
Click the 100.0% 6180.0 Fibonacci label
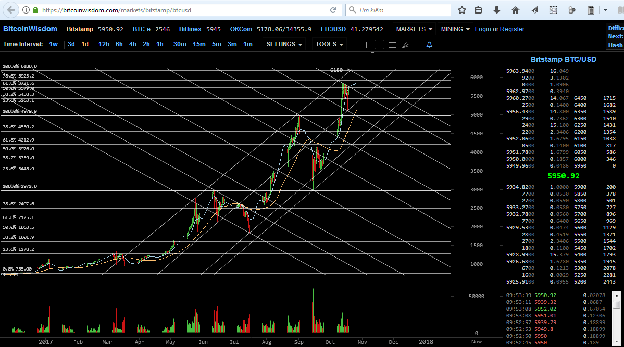click(20, 66)
